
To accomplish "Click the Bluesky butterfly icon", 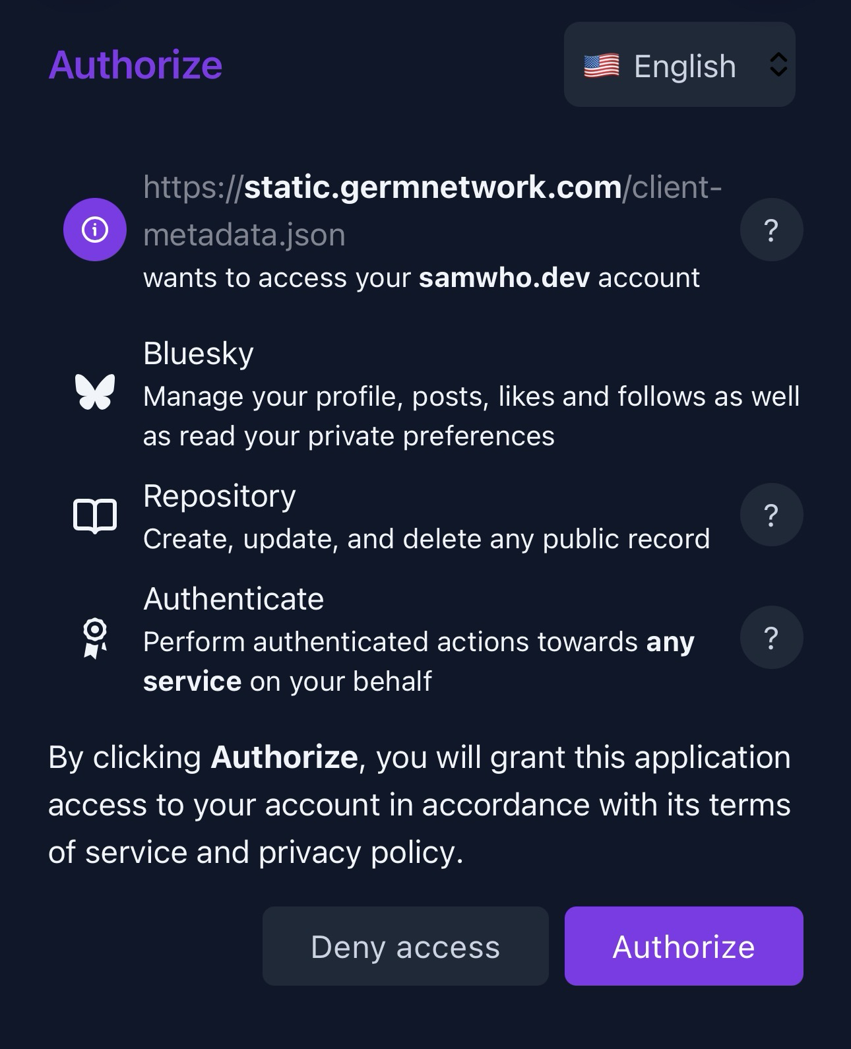I will coord(95,392).
